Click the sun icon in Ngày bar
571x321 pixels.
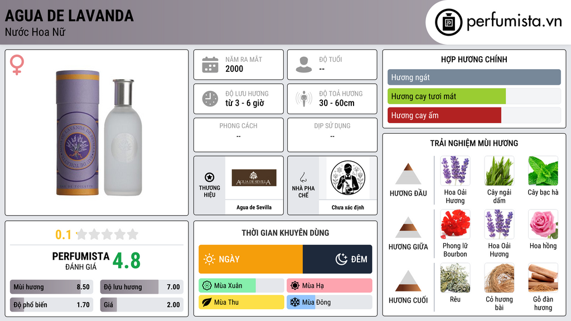pyautogui.click(x=209, y=259)
